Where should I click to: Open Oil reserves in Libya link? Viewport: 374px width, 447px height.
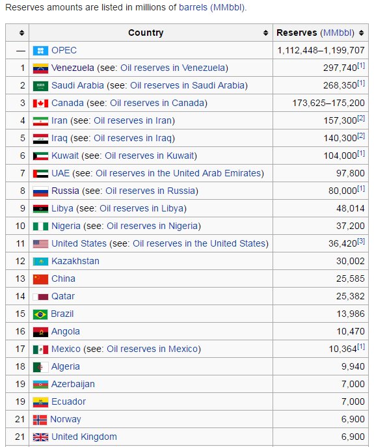[142, 209]
